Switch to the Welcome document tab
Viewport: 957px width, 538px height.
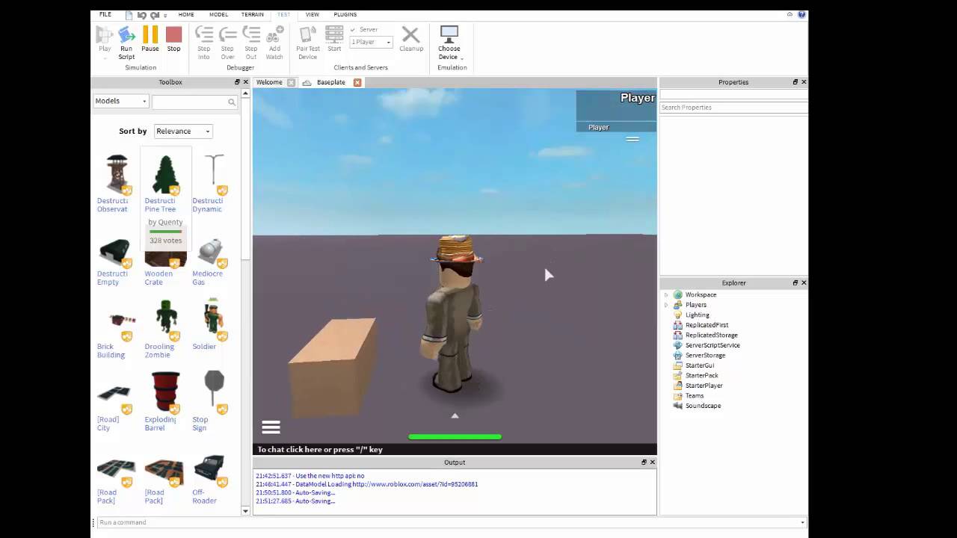click(269, 82)
